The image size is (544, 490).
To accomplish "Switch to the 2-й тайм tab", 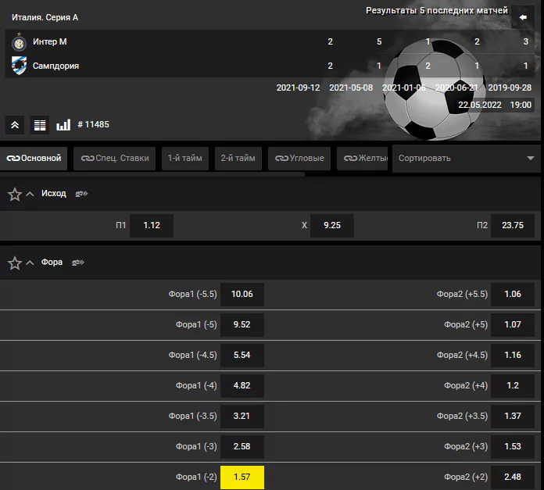I will click(x=238, y=158).
